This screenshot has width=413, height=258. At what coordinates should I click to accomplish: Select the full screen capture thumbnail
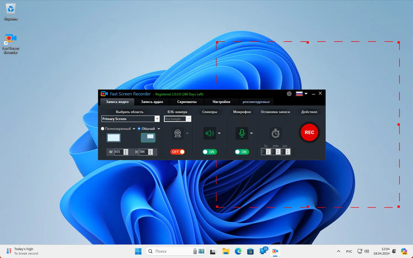[x=113, y=137]
